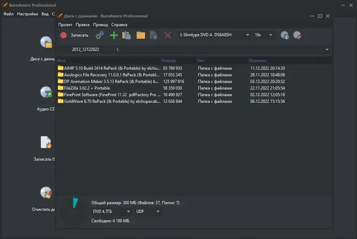This screenshot has height=239, width=357.
Task: Sort by the Тип column header
Action: pos(221,61)
